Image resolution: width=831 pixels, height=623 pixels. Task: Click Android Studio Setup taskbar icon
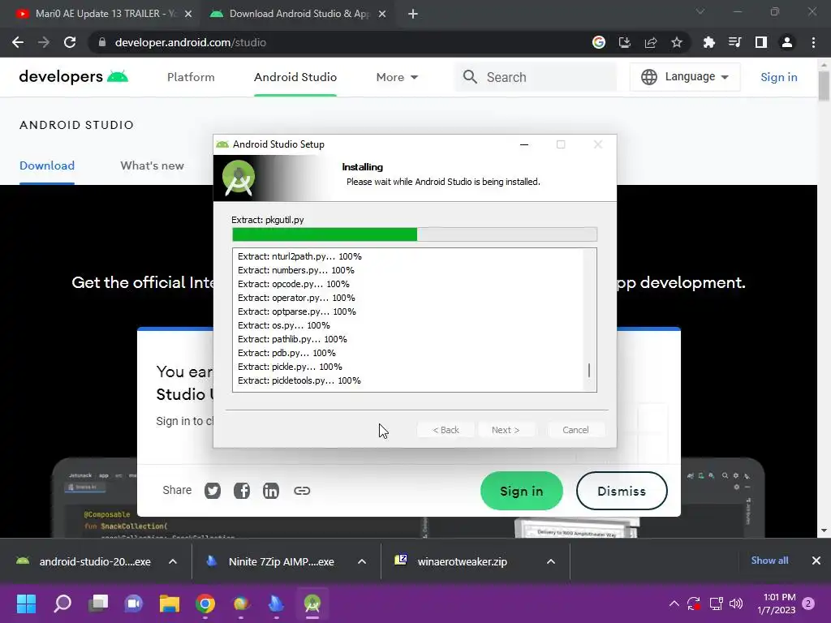point(312,604)
